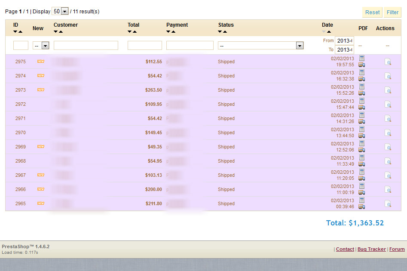This screenshot has height=271, width=407.
Task: Sort Total column descending
Action: tap(129, 32)
